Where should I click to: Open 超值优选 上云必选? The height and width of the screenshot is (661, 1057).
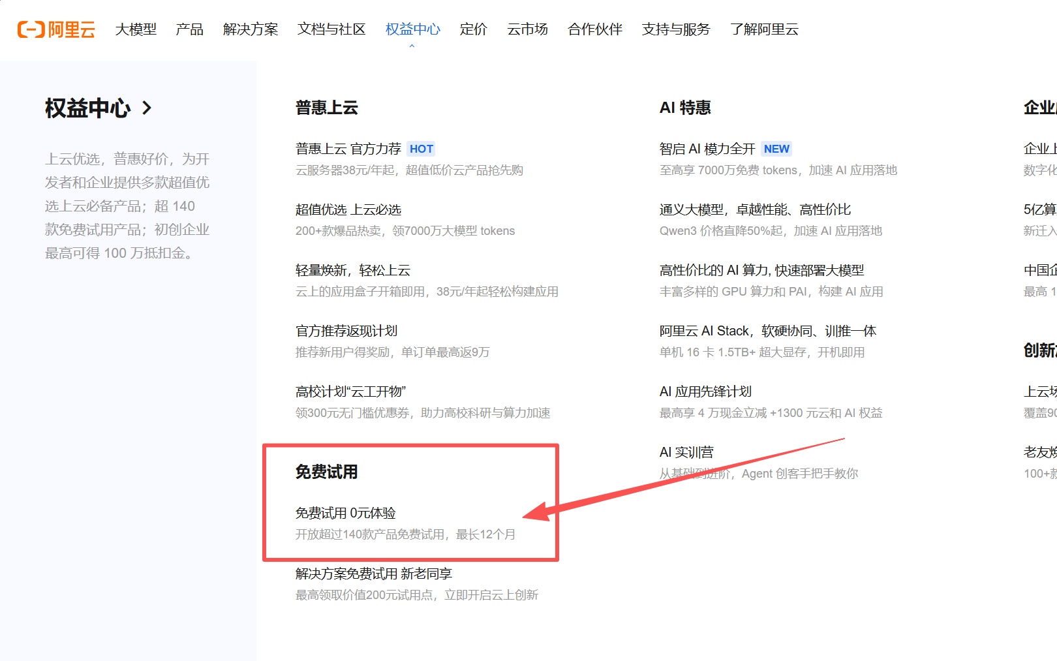(x=348, y=209)
